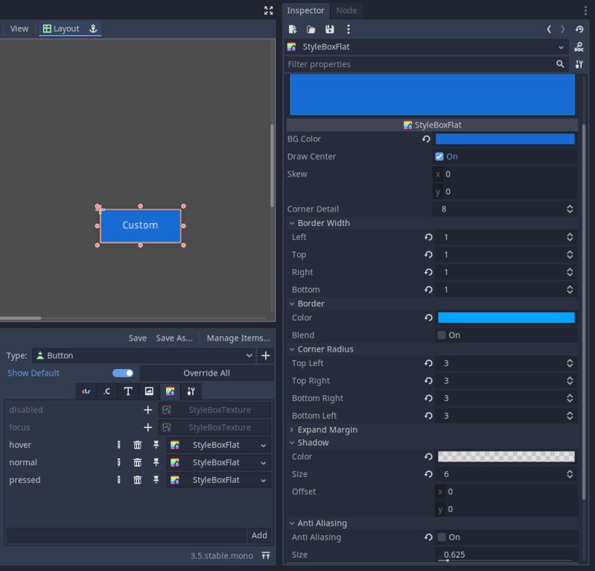Click the Custom button in the viewport
Image resolution: width=595 pixels, height=571 pixels.
(x=141, y=226)
